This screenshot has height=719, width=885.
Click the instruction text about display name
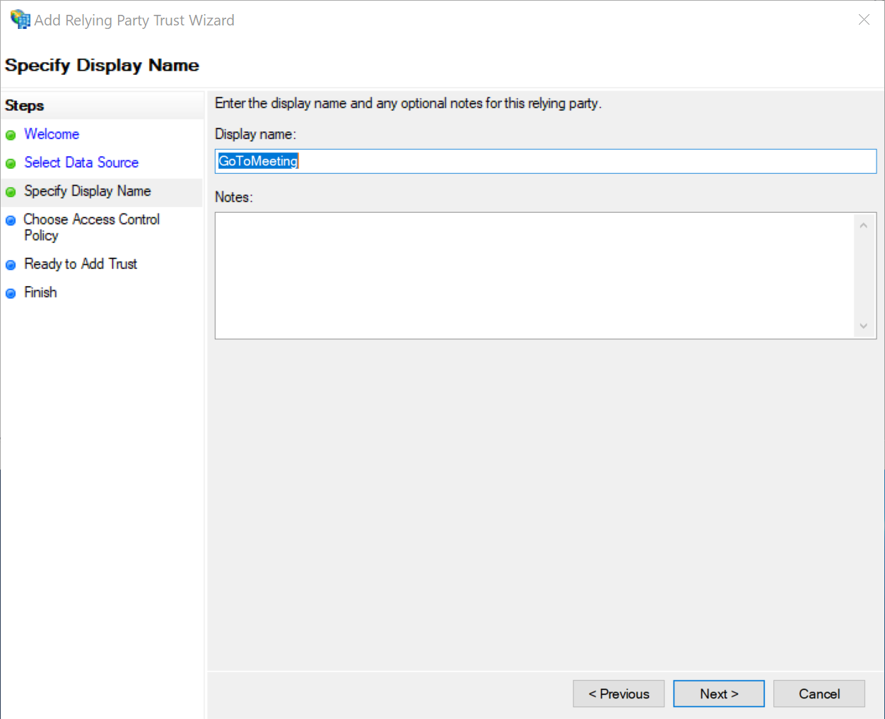[x=408, y=103]
